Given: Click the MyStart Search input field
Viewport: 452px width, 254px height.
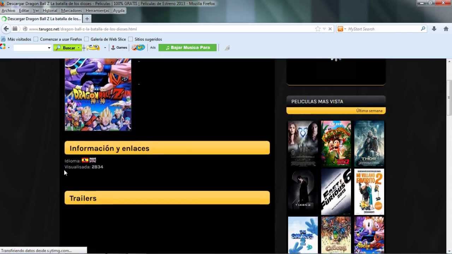Looking at the screenshot, I should (x=383, y=29).
